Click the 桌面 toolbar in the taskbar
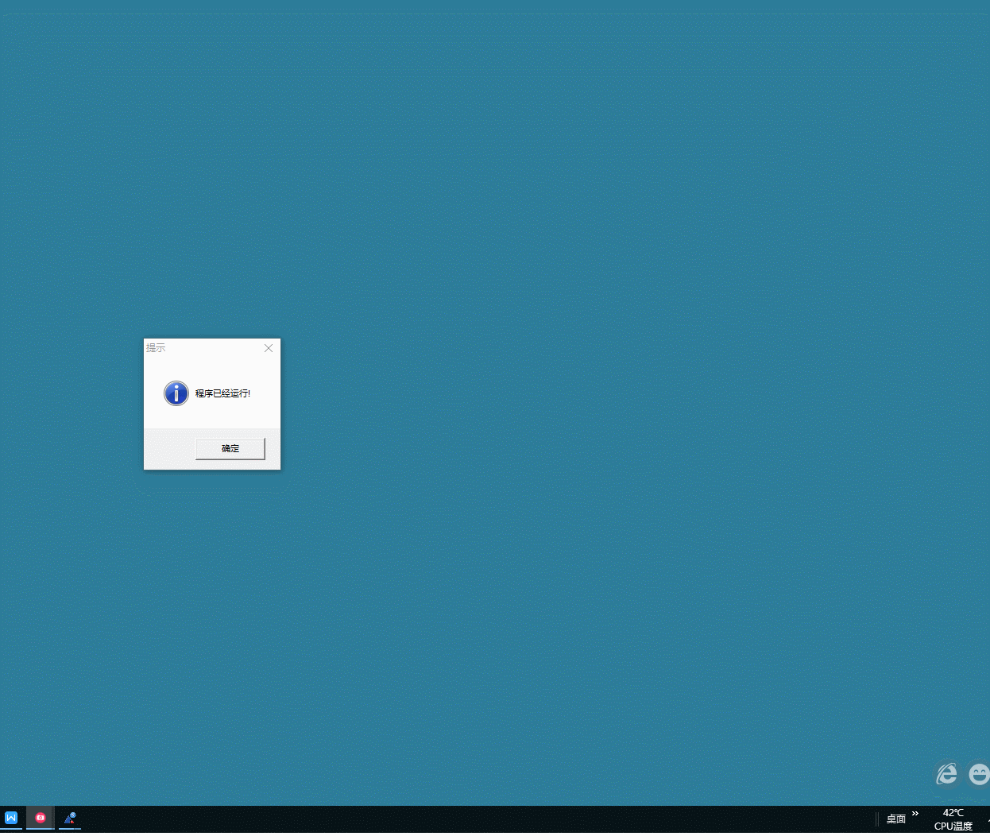Image resolution: width=990 pixels, height=840 pixels. click(896, 819)
